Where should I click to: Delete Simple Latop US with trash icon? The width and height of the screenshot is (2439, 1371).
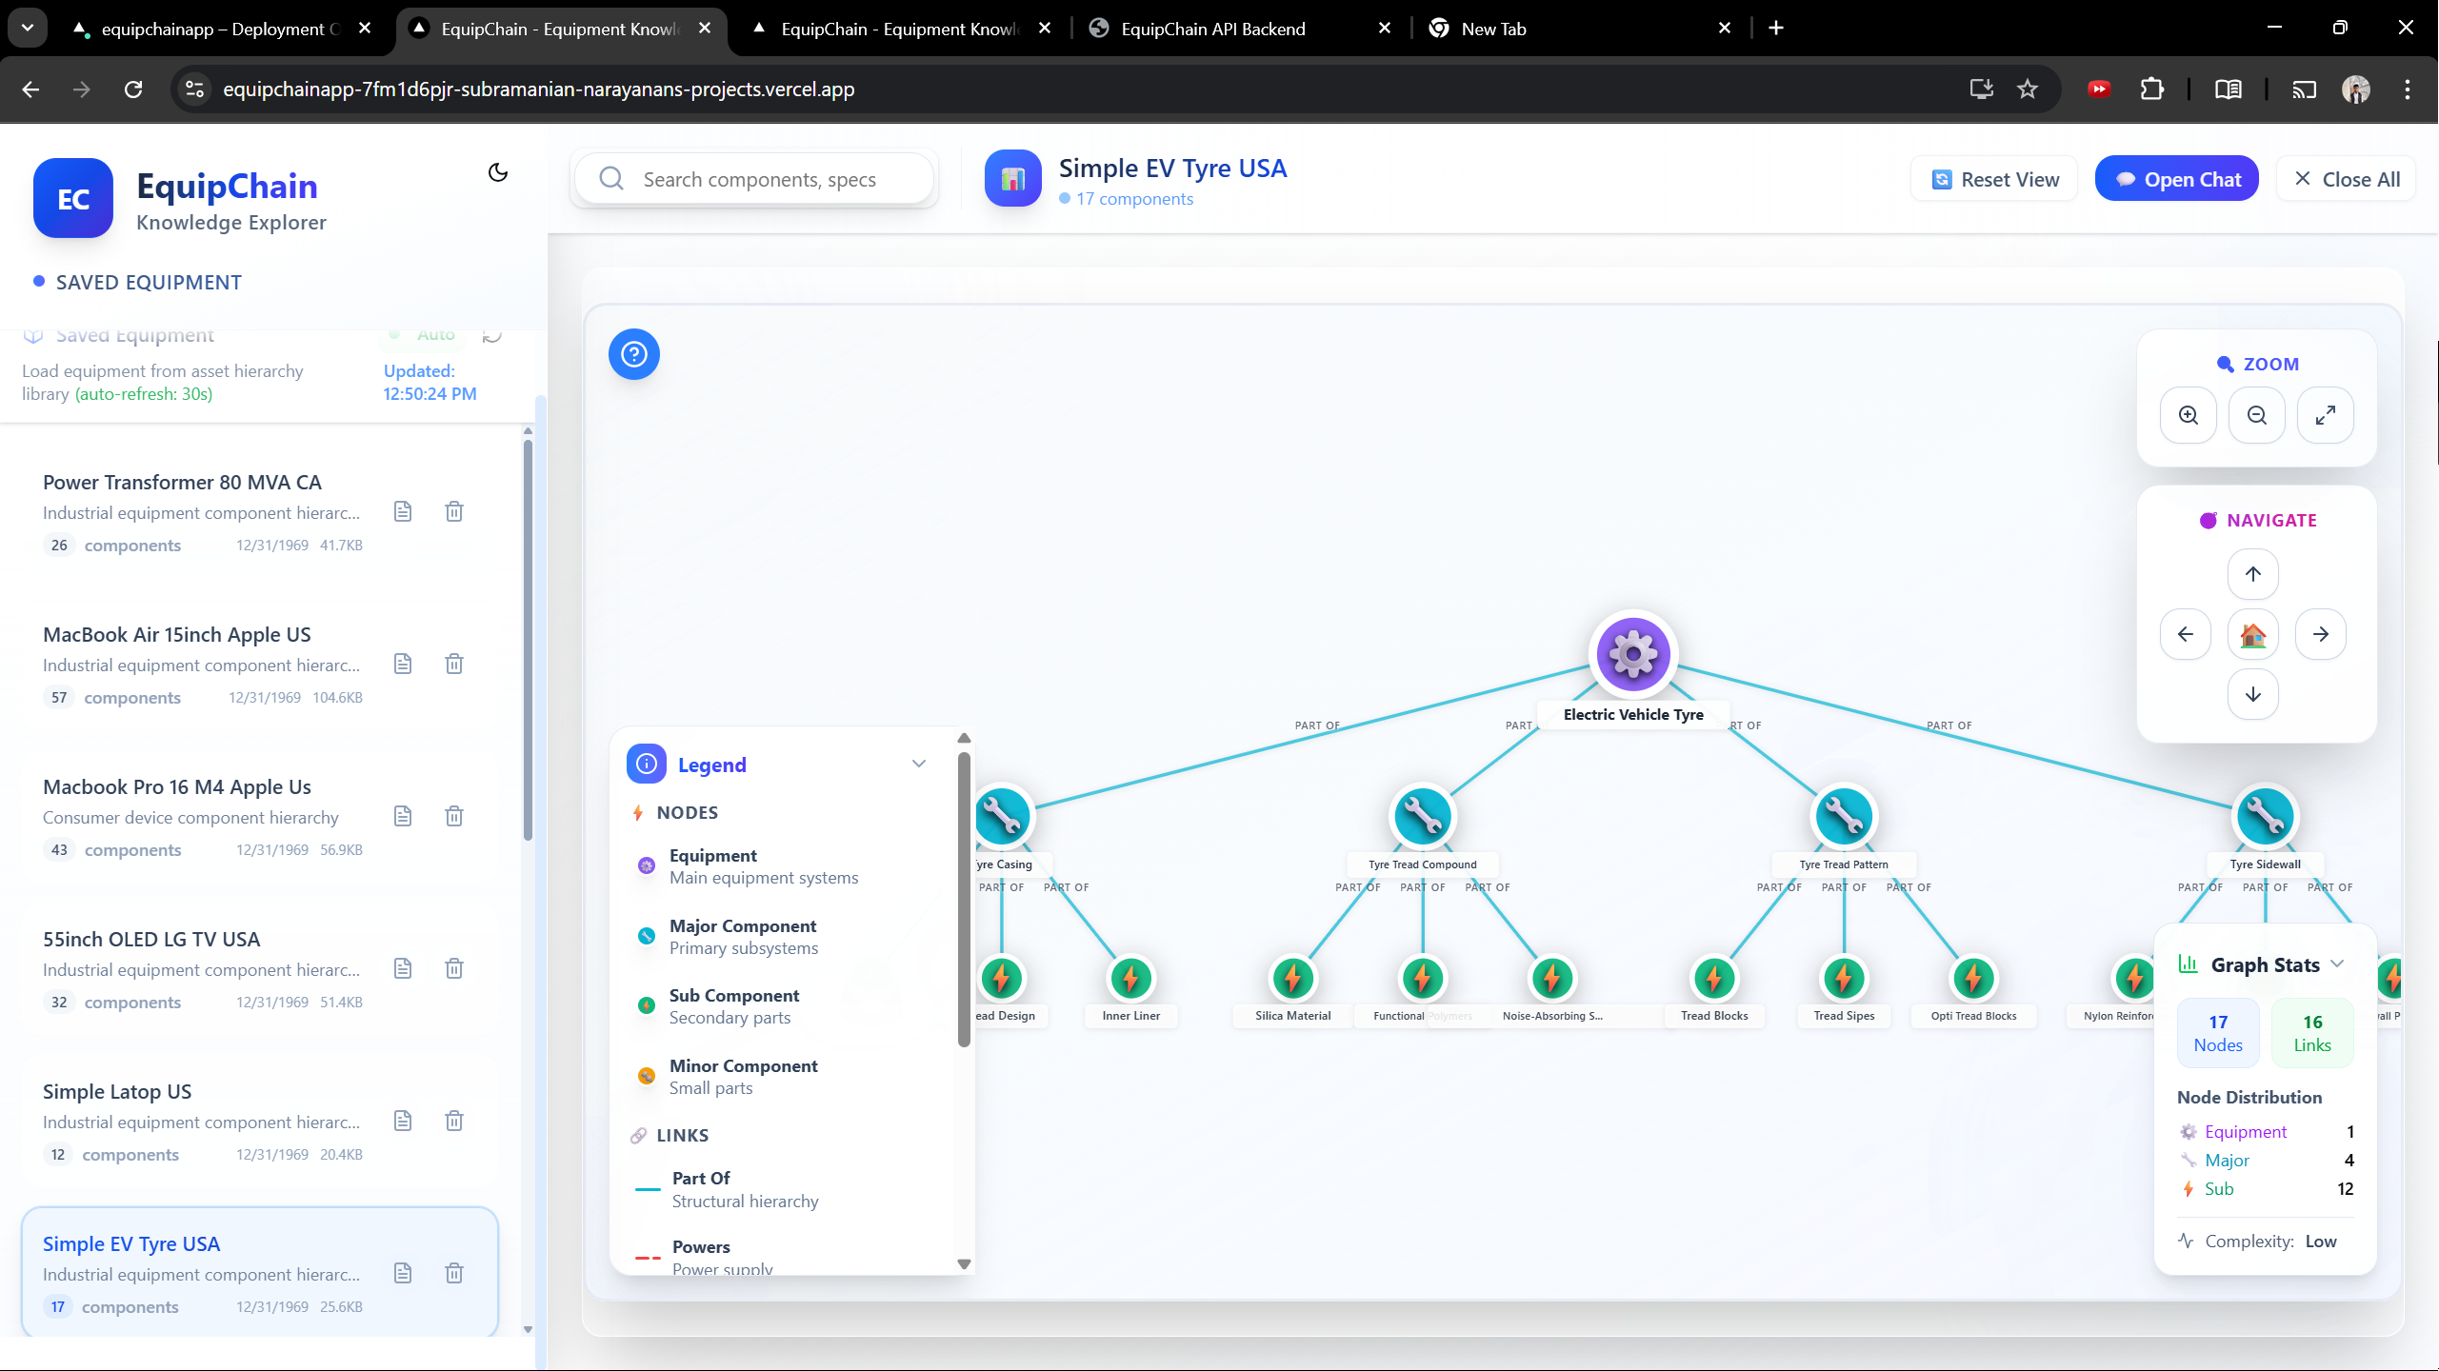click(454, 1121)
